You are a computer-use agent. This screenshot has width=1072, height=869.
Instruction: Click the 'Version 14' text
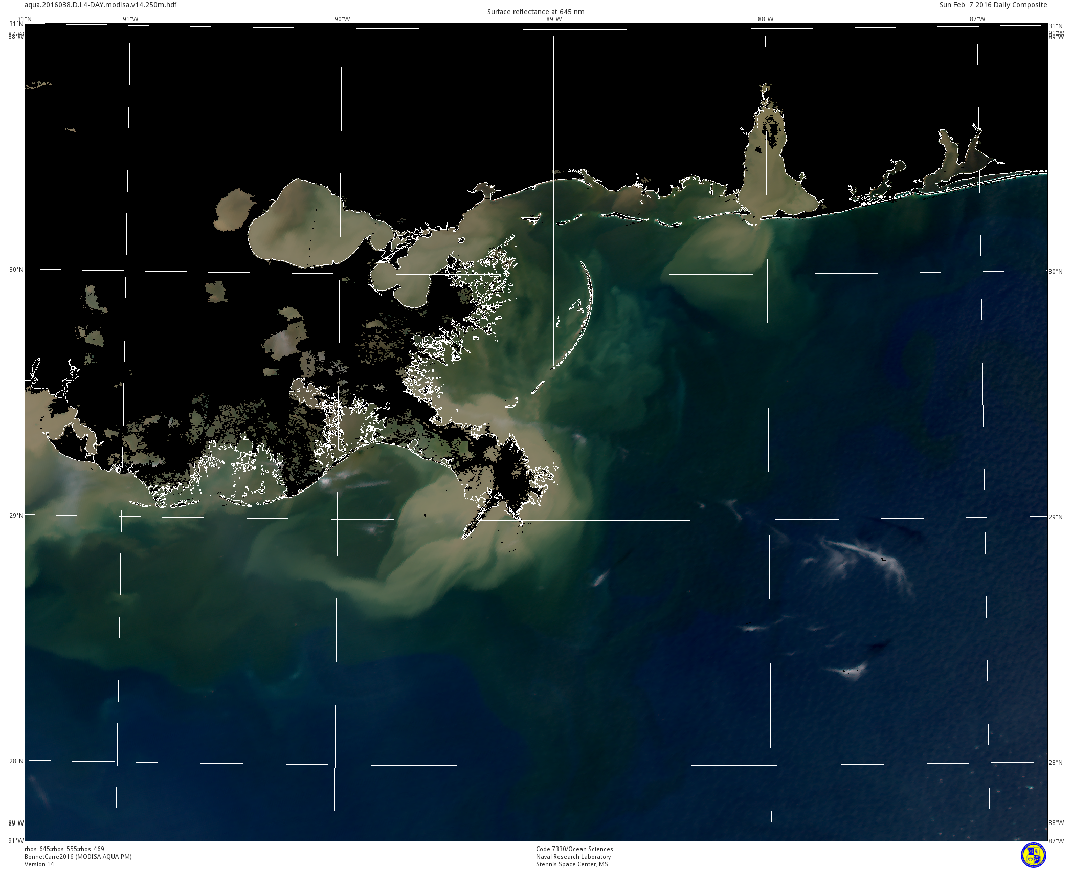coord(39,864)
